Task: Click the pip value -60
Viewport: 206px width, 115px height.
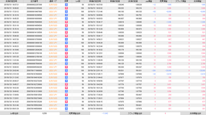Action: pos(154,12)
